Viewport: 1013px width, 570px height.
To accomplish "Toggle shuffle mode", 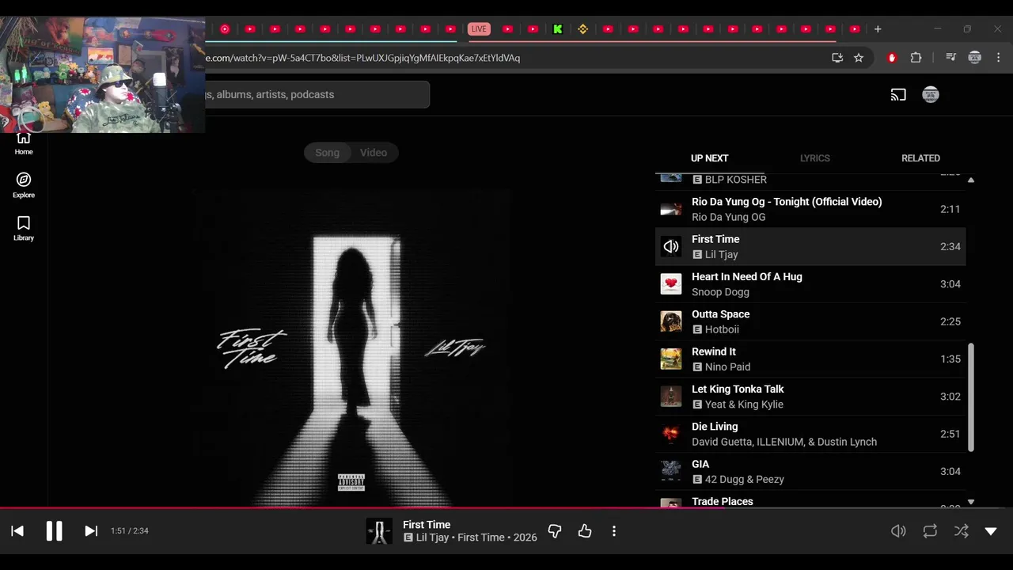I will pos(961,531).
